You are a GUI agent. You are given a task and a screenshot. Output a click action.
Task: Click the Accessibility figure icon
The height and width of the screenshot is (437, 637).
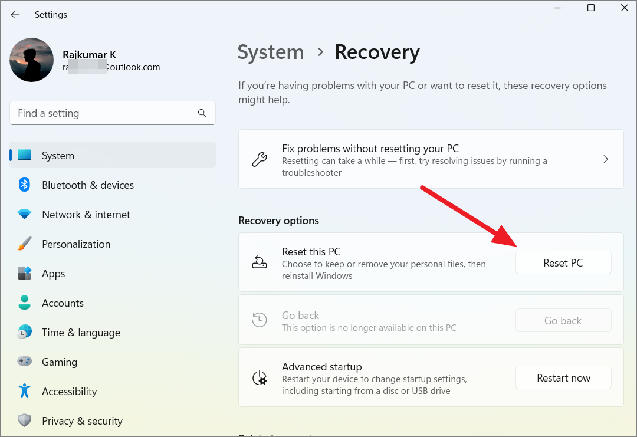[x=24, y=390]
